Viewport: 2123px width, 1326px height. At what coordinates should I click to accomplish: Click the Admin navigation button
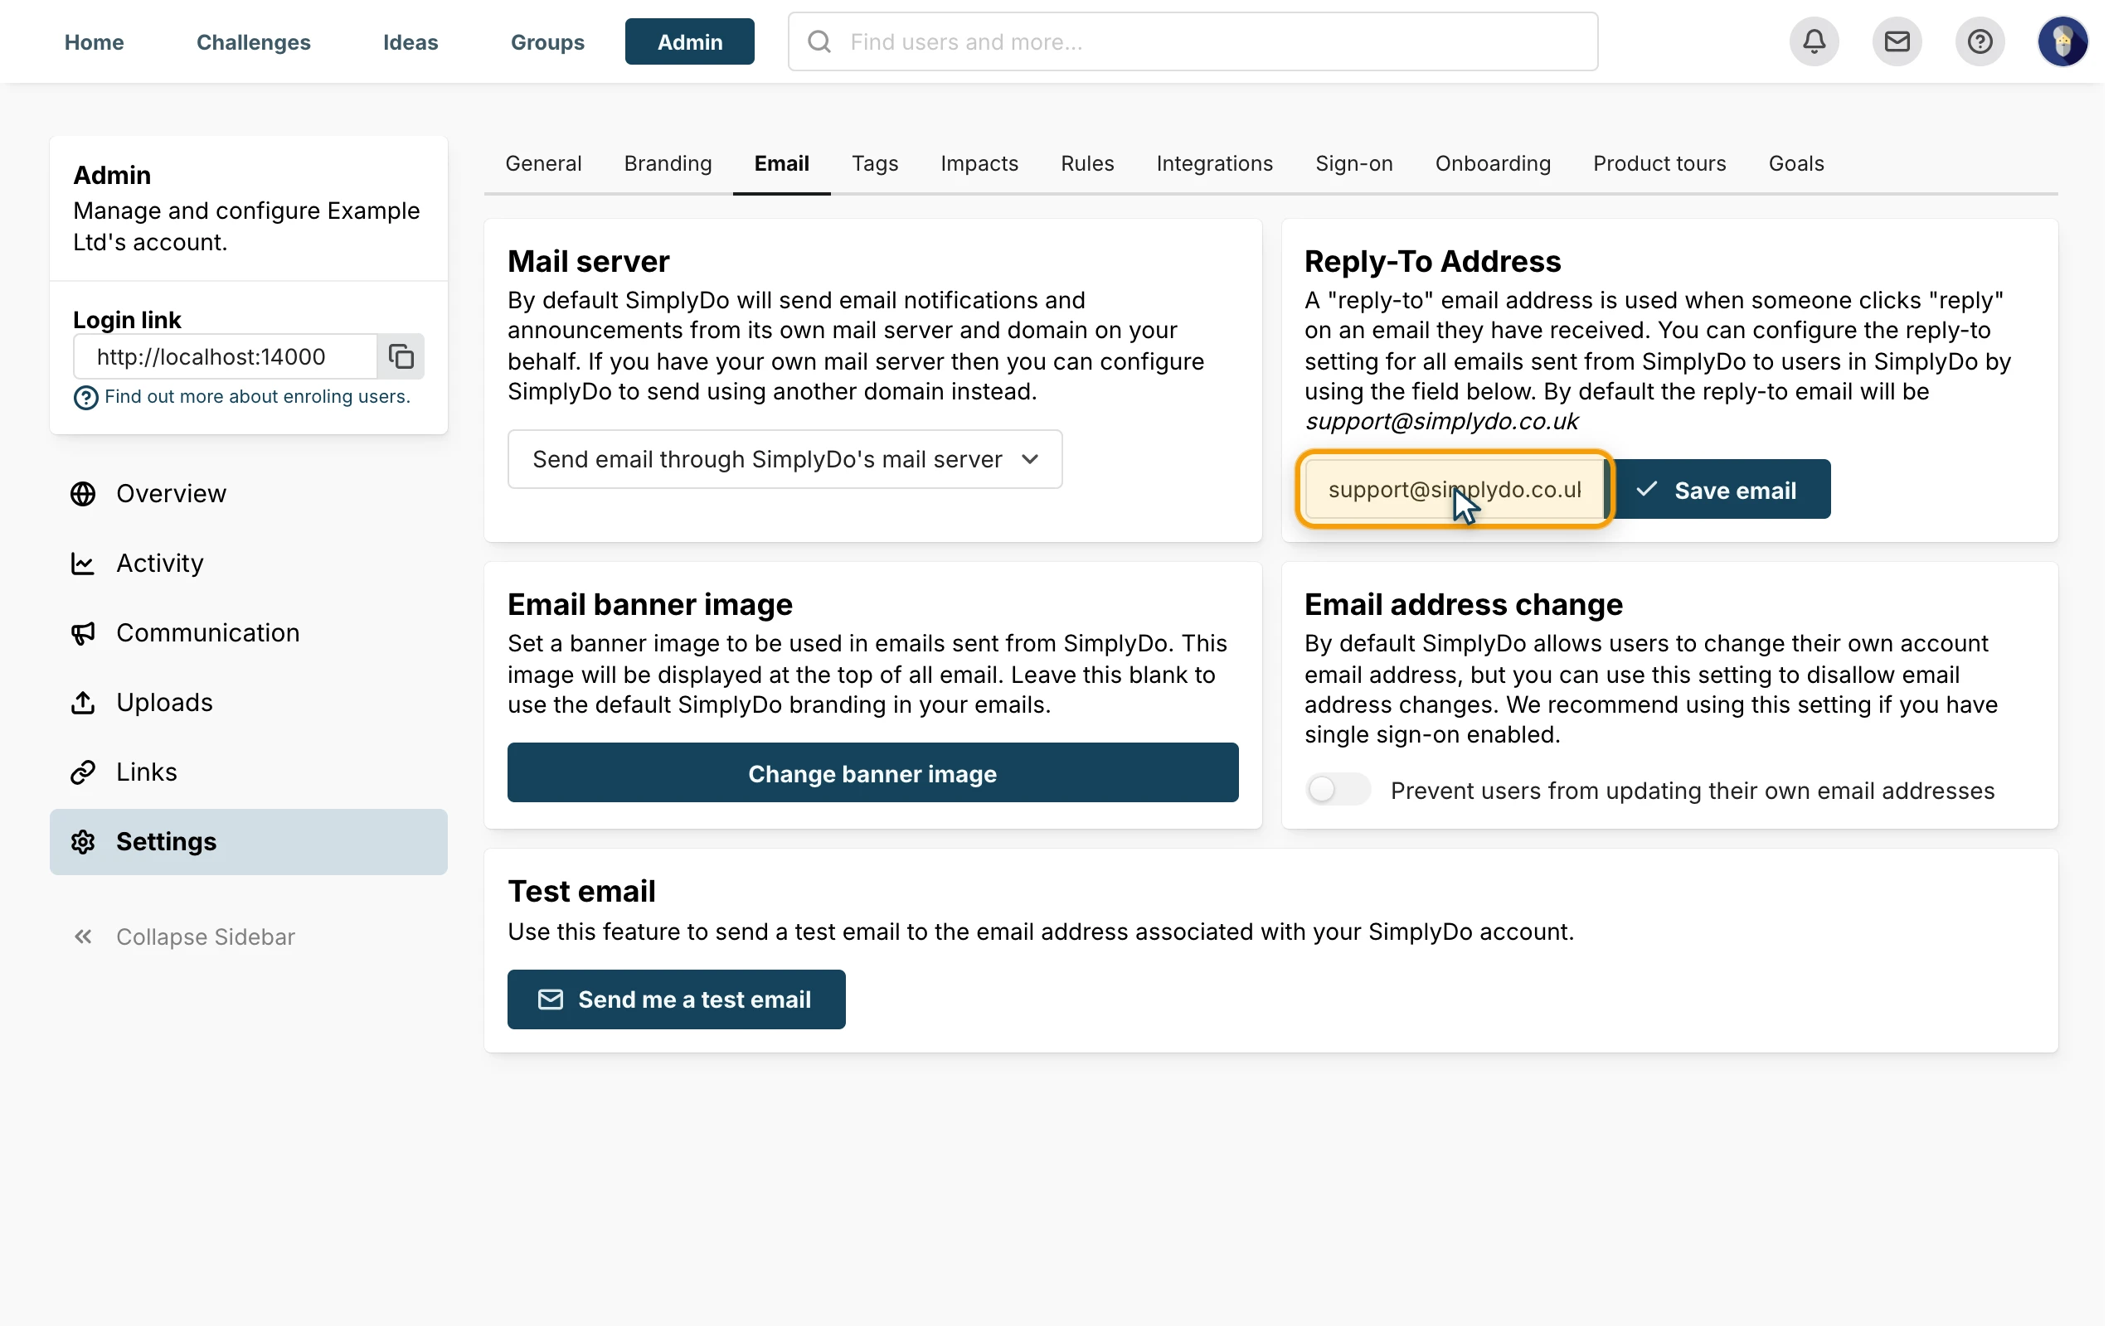pos(689,41)
